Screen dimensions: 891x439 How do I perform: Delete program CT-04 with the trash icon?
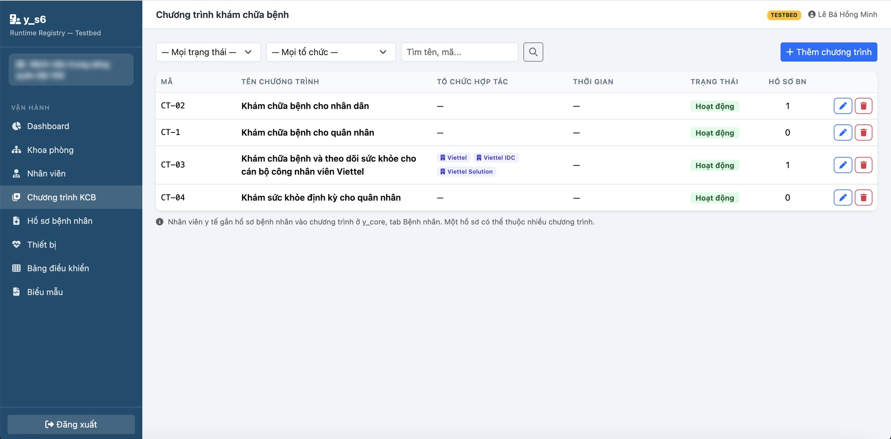[x=863, y=197]
